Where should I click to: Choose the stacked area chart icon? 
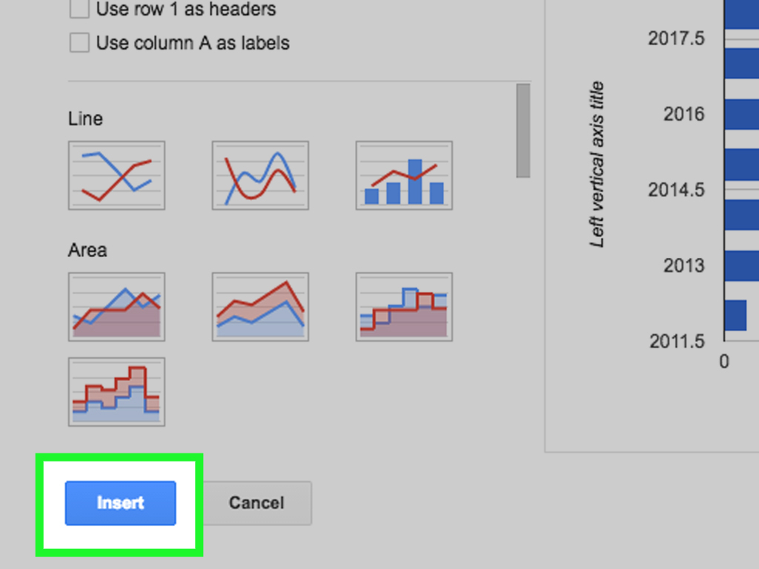[260, 307]
